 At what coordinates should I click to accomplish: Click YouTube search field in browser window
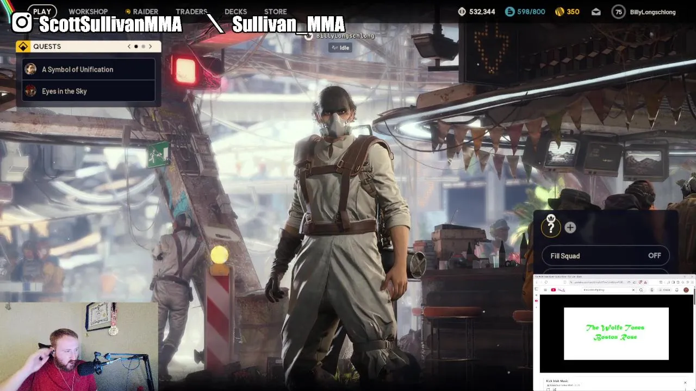pyautogui.click(x=609, y=290)
